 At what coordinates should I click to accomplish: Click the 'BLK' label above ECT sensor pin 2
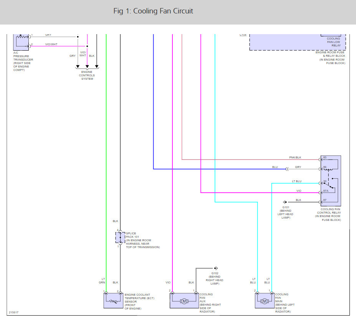pyautogui.click(x=115, y=283)
